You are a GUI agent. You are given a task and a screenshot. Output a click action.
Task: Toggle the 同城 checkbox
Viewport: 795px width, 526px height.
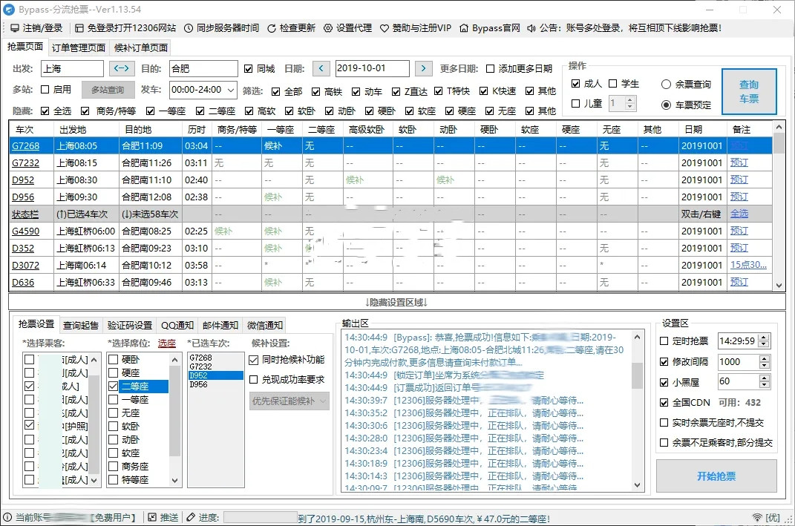pos(249,68)
